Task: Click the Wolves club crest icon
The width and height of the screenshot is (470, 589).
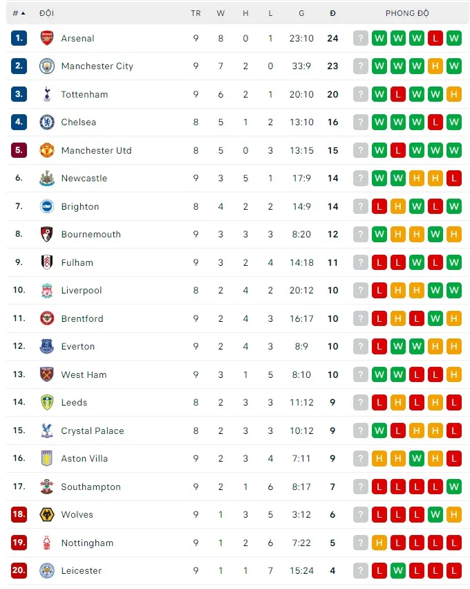Action: pos(47,515)
